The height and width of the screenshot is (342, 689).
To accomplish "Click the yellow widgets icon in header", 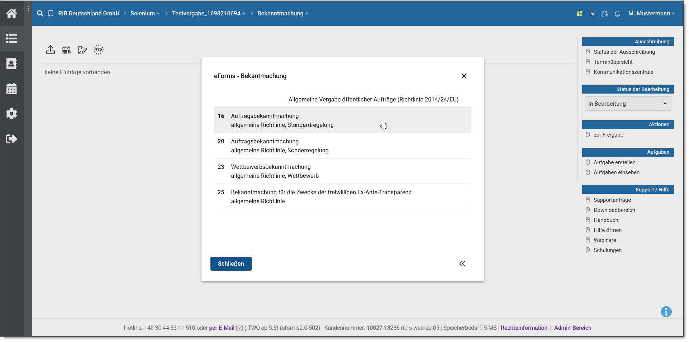I will click(x=580, y=14).
